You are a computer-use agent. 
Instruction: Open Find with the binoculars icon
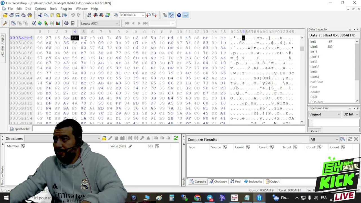[x=89, y=15]
